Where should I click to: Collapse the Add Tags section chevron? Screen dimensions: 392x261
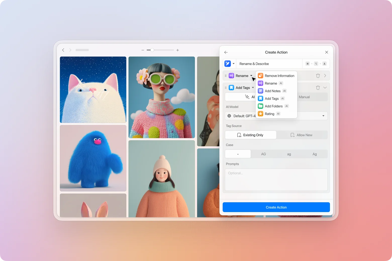click(x=325, y=88)
